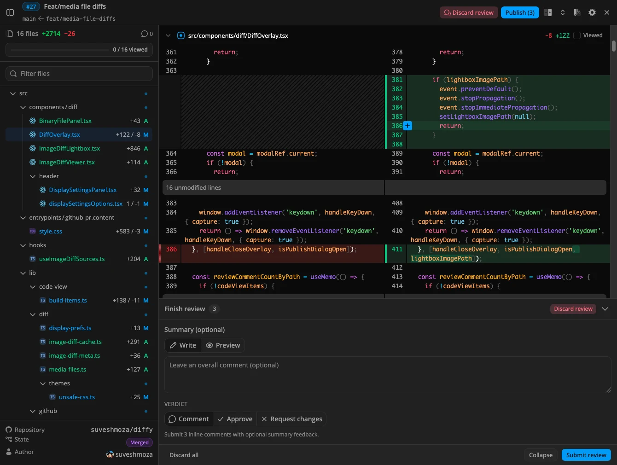Viewport: 617px width, 465px height.
Task: Collapse the hooks folder
Action: coord(23,245)
